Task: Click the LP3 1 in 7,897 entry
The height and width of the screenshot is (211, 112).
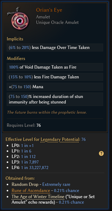Action: coord(25,162)
